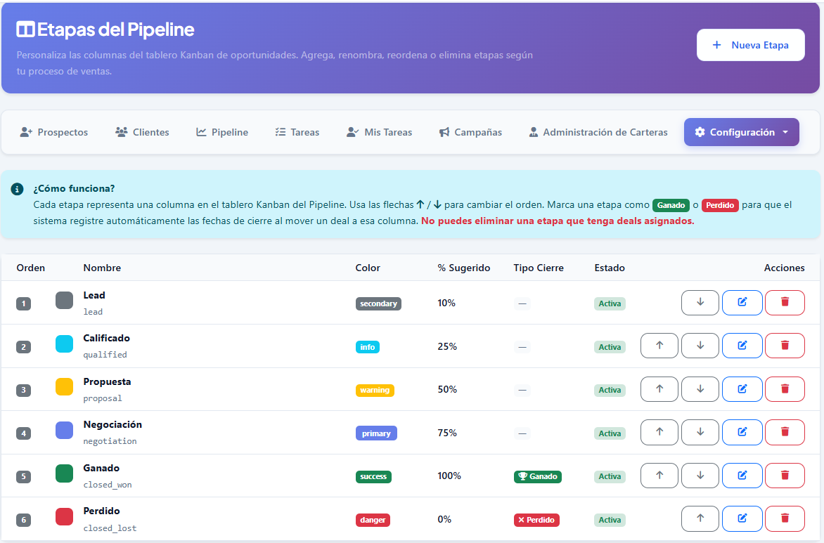
Task: Click the Kanban icon next to the page title
Action: pos(25,30)
